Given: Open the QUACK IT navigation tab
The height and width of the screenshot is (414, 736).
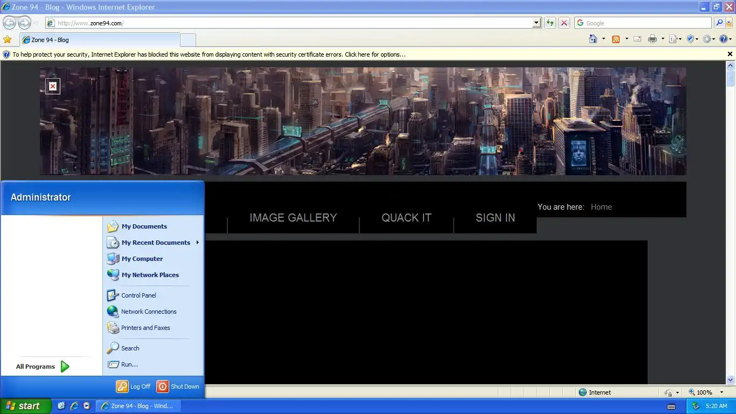Looking at the screenshot, I should coord(406,218).
